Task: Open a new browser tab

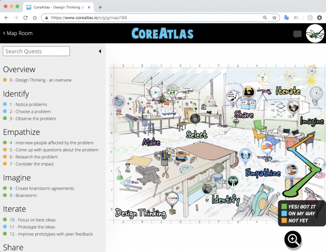Action: pyautogui.click(x=100, y=7)
